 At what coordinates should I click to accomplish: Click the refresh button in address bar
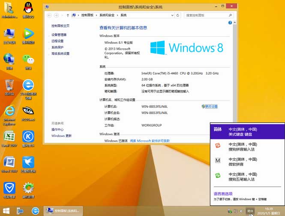click(178, 15)
